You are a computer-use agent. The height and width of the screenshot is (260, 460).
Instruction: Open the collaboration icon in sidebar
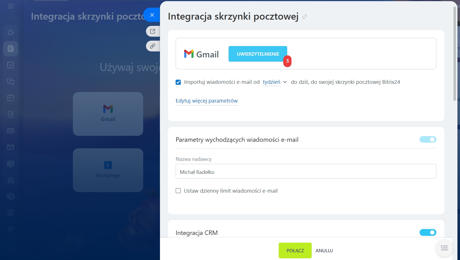click(x=11, y=32)
